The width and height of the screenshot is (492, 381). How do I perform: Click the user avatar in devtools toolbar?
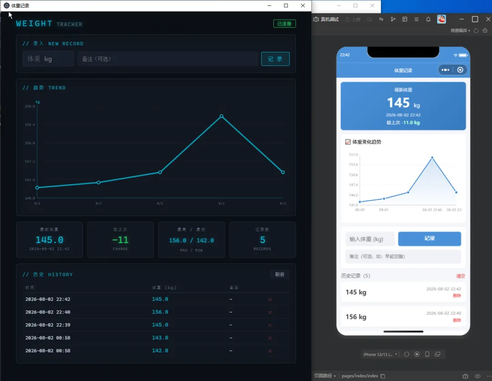click(441, 20)
